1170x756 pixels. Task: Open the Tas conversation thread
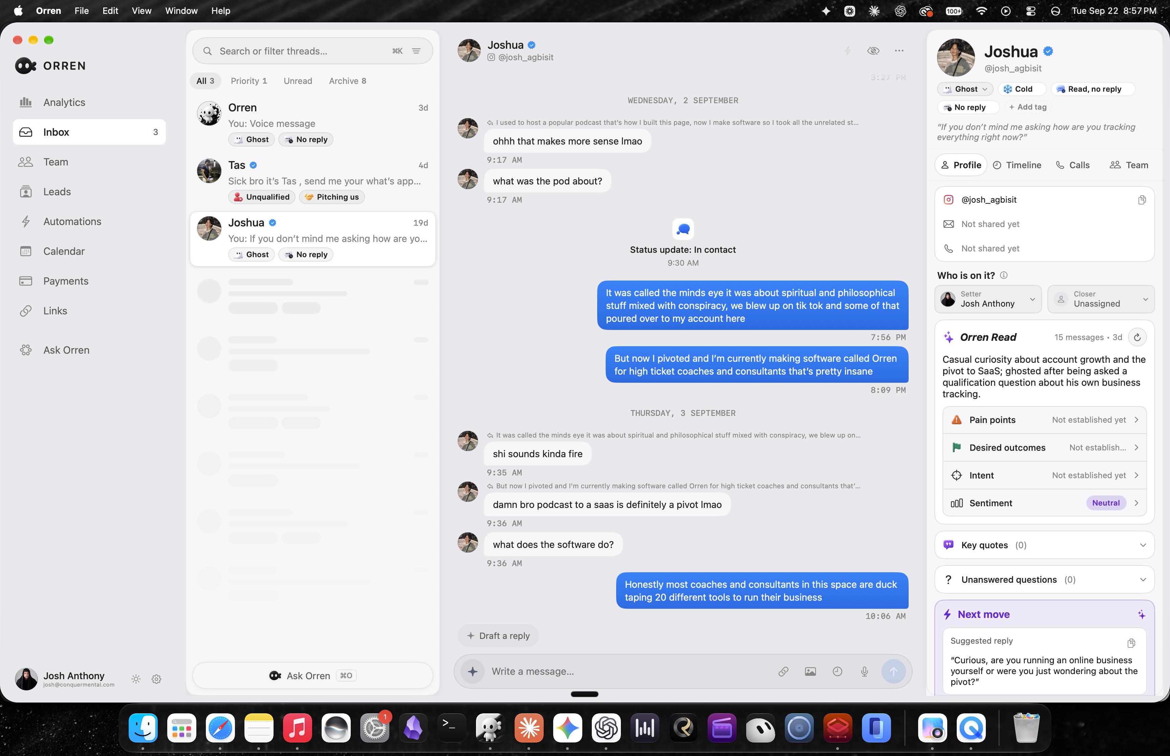[x=313, y=181]
